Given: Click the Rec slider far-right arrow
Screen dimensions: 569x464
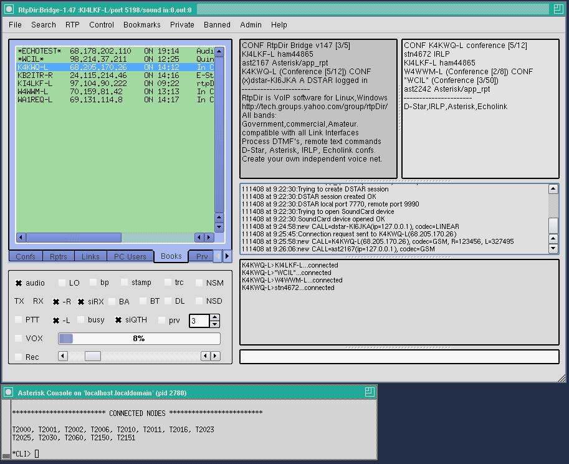Looking at the screenshot, I should [216, 356].
